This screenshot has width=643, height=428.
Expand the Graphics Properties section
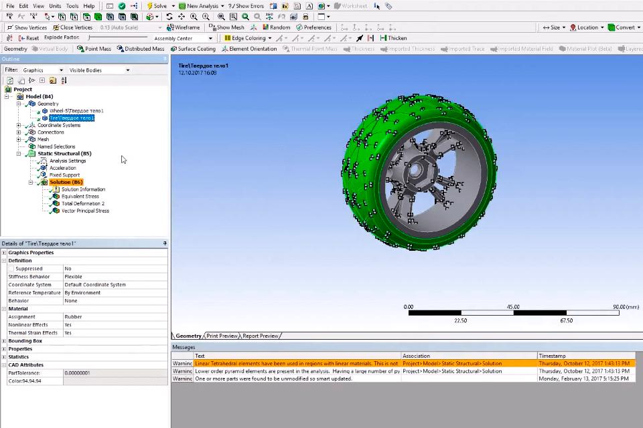(x=4, y=253)
